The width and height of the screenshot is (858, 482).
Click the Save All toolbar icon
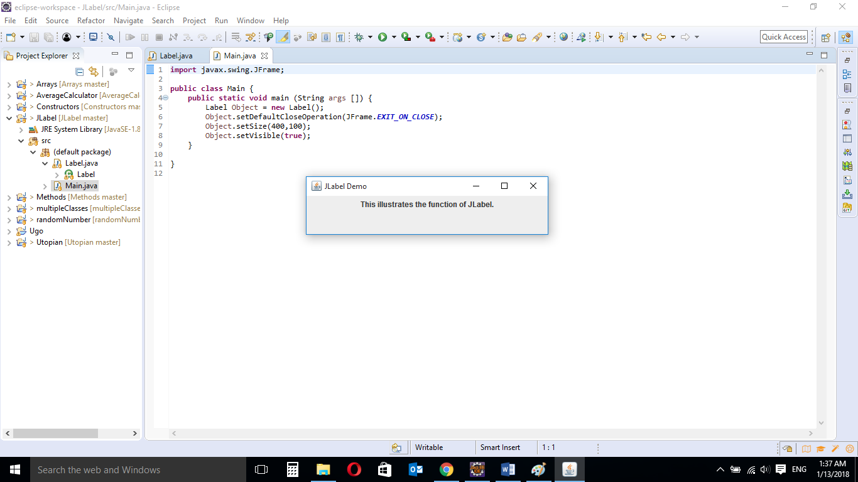pyautogui.click(x=48, y=38)
